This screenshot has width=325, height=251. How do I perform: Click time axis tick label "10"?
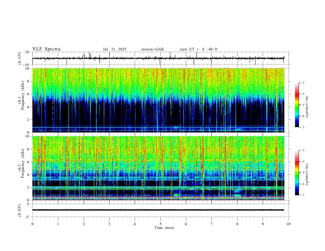pyautogui.click(x=288, y=224)
